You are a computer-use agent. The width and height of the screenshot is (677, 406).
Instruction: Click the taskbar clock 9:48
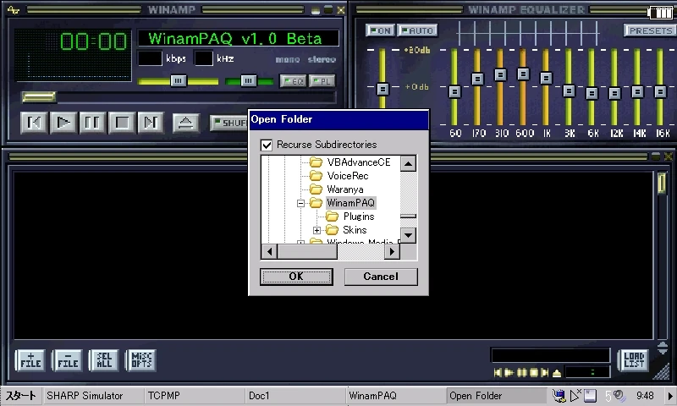tap(645, 396)
